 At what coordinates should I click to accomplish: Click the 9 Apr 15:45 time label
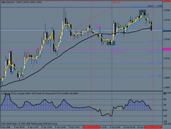click(60, 127)
